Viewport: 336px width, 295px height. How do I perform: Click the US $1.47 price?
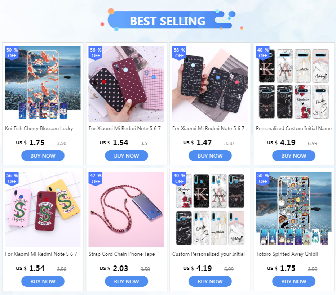pos(197,142)
